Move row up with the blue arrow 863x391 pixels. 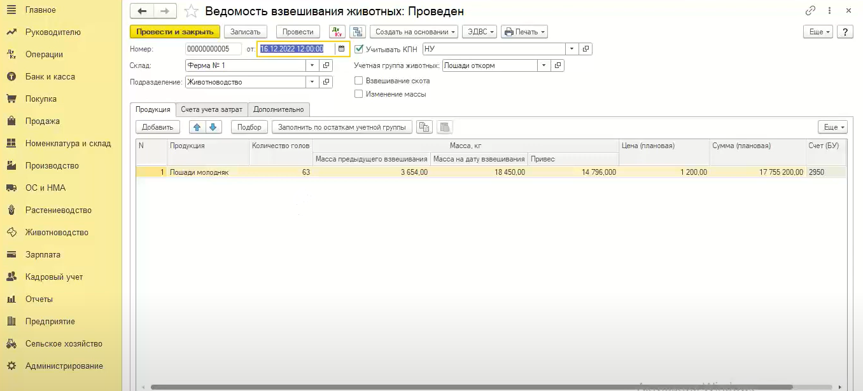tap(197, 127)
